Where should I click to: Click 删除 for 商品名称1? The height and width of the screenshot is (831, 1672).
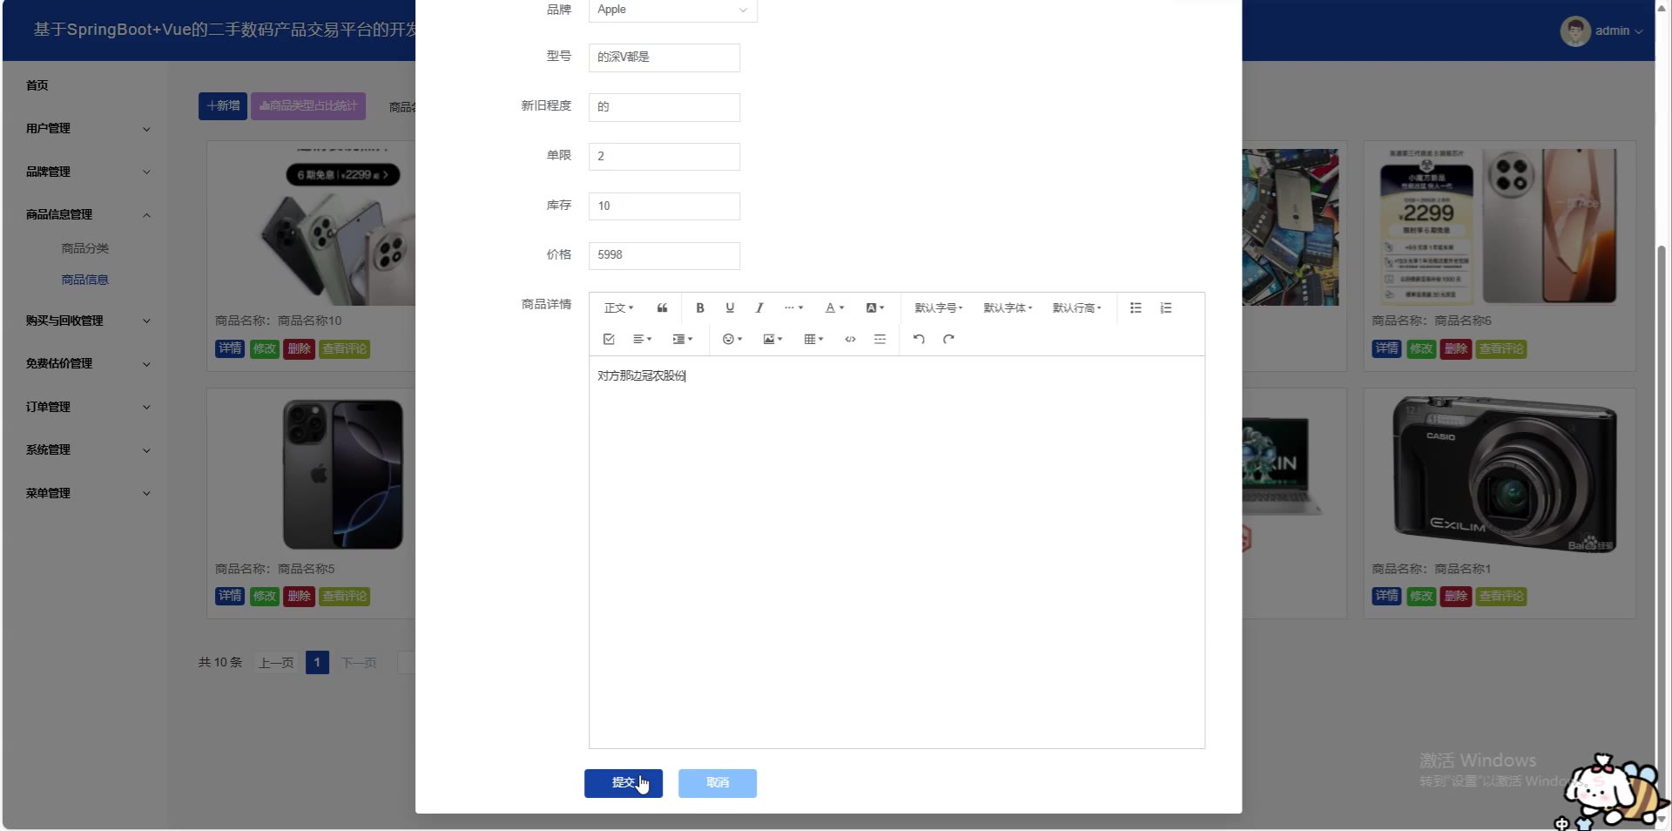point(1457,597)
